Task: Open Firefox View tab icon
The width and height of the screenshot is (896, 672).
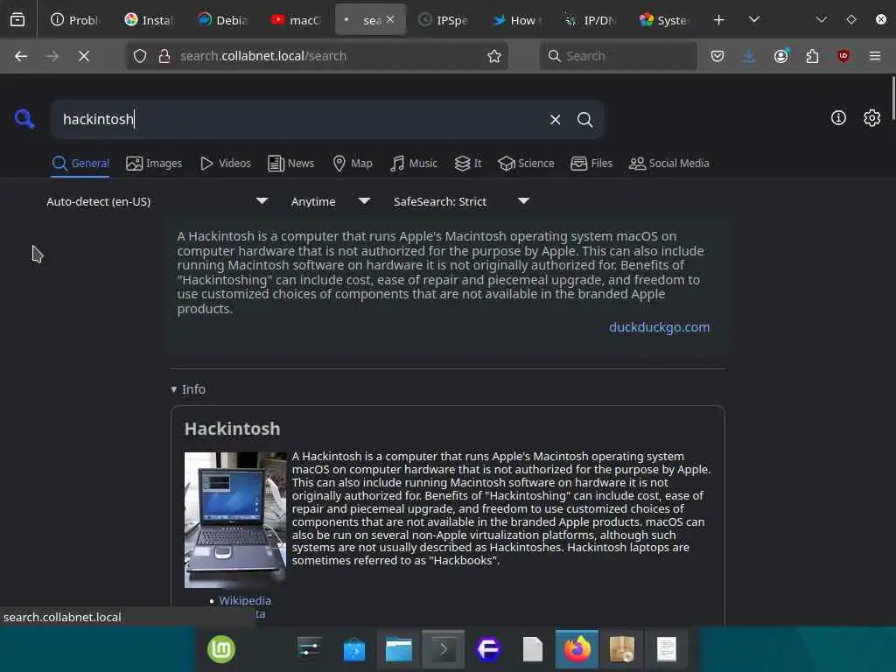Action: (17, 20)
